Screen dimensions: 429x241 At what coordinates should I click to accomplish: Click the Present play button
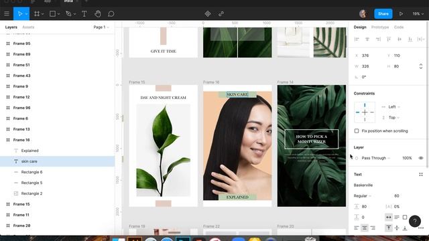point(401,13)
